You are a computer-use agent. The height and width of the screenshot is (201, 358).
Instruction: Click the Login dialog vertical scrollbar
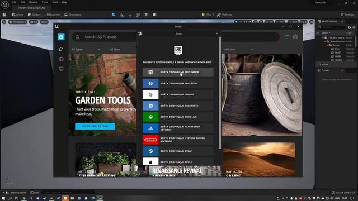[220, 93]
